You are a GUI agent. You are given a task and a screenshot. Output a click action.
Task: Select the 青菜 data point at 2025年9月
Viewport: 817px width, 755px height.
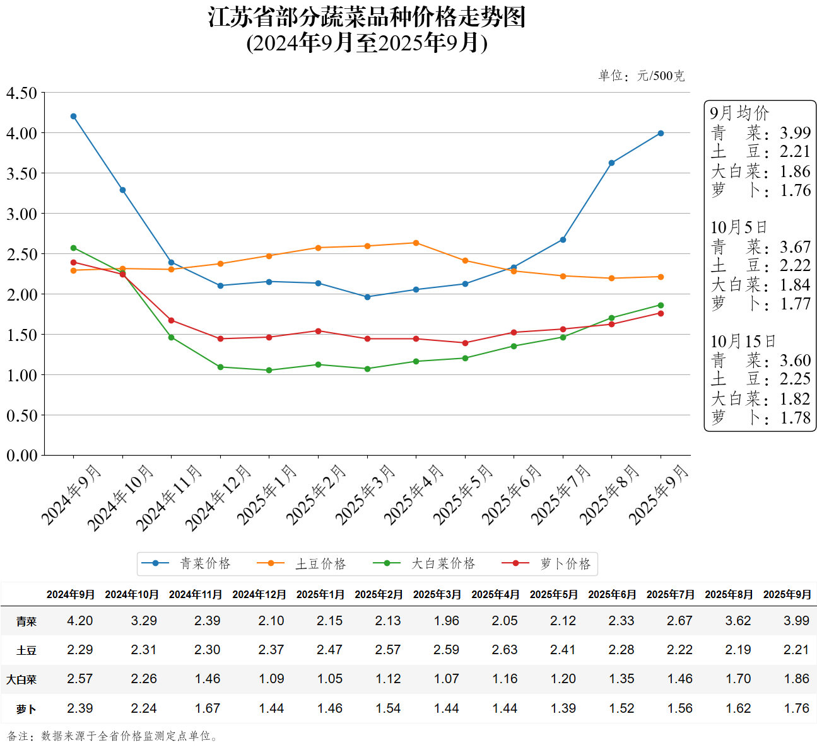(661, 134)
